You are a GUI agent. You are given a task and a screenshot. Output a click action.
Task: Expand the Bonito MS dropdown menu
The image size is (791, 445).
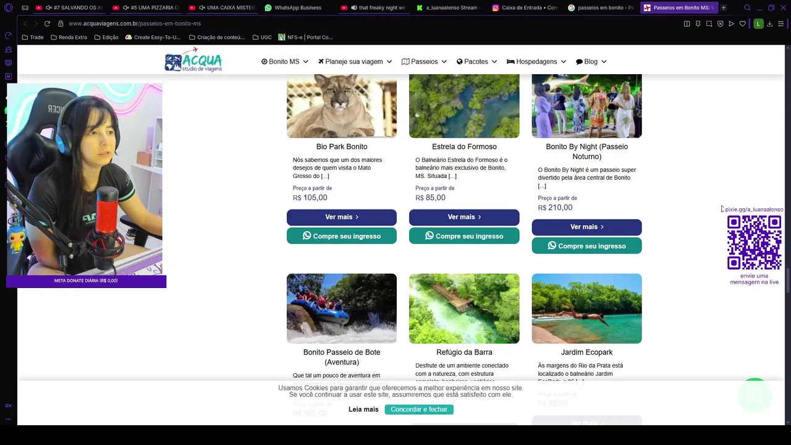pyautogui.click(x=284, y=62)
